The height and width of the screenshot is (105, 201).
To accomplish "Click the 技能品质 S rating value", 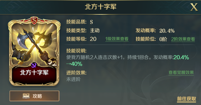I will (x=91, y=22).
